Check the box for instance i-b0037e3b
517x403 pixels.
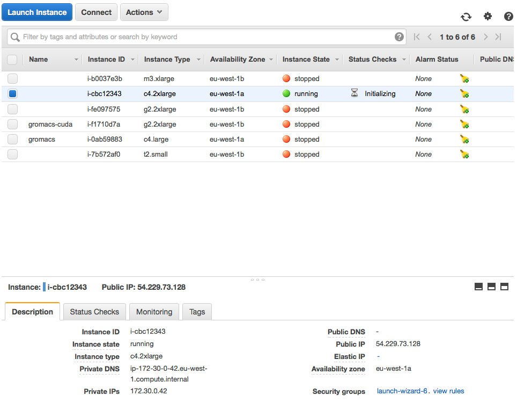[12, 78]
